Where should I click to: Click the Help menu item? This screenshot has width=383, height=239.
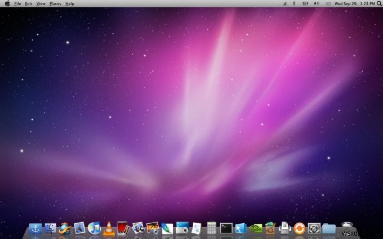tap(69, 3)
